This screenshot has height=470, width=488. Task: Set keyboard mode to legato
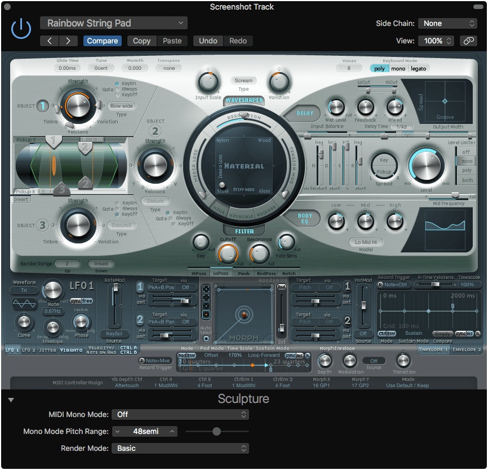pos(418,68)
